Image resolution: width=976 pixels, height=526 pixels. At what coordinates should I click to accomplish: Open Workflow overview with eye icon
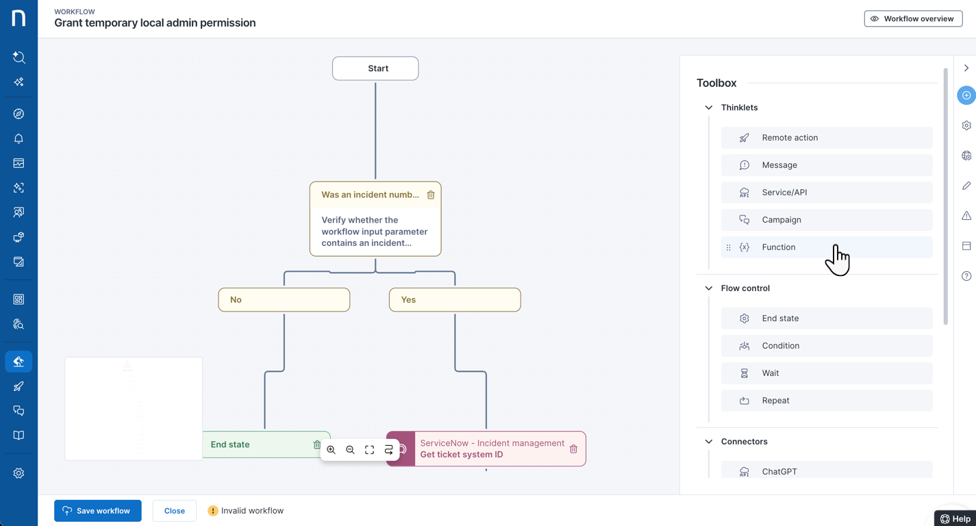tap(913, 19)
